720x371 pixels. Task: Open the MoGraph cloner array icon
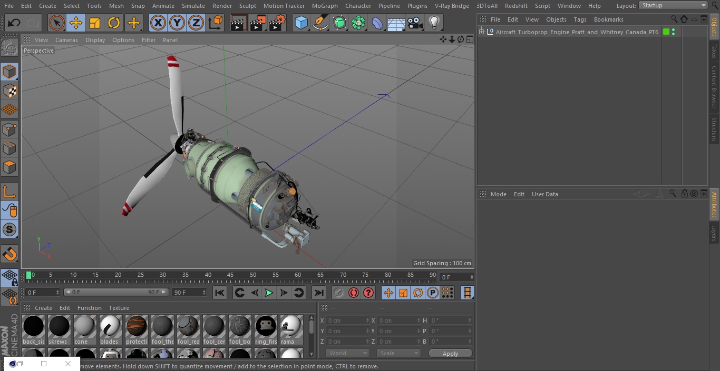(x=358, y=23)
